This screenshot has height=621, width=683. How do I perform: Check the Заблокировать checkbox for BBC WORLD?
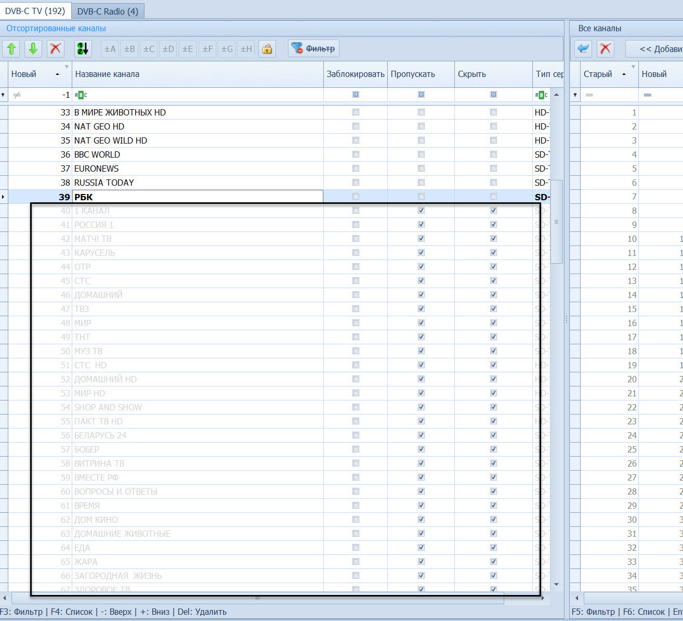pyautogui.click(x=356, y=154)
